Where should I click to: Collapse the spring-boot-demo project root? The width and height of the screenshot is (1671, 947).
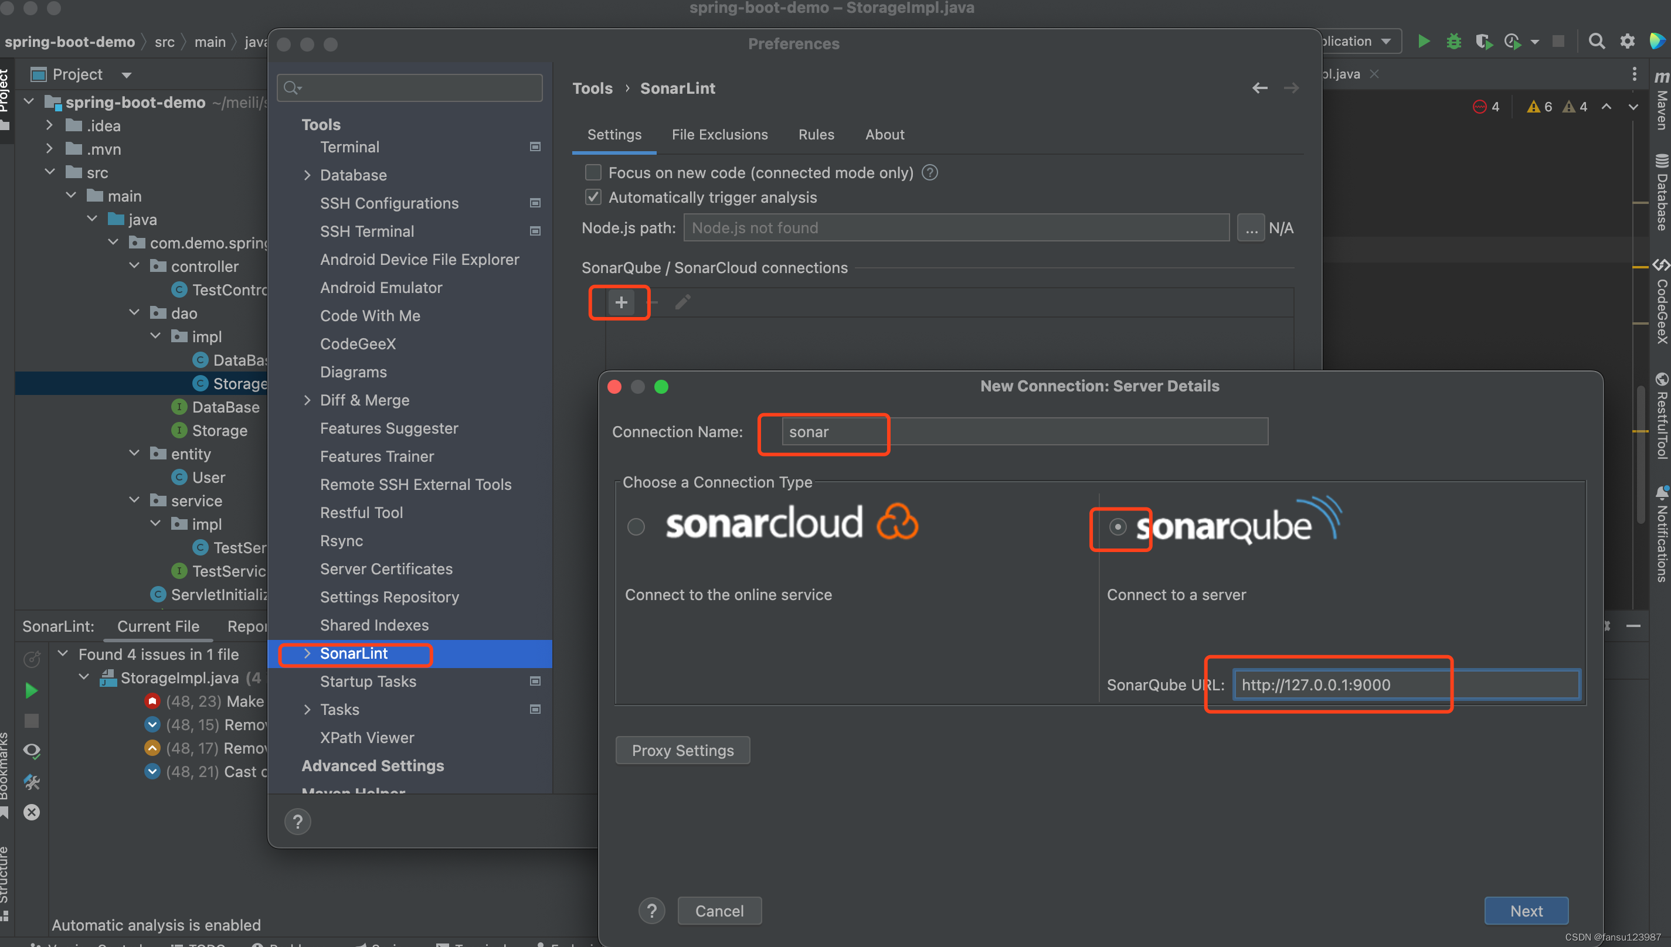(x=29, y=102)
